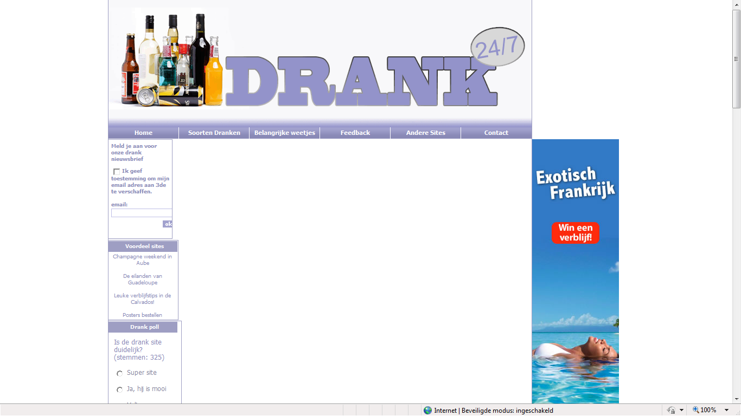Click the privacy report lock icon
The width and height of the screenshot is (741, 416).
coord(671,411)
